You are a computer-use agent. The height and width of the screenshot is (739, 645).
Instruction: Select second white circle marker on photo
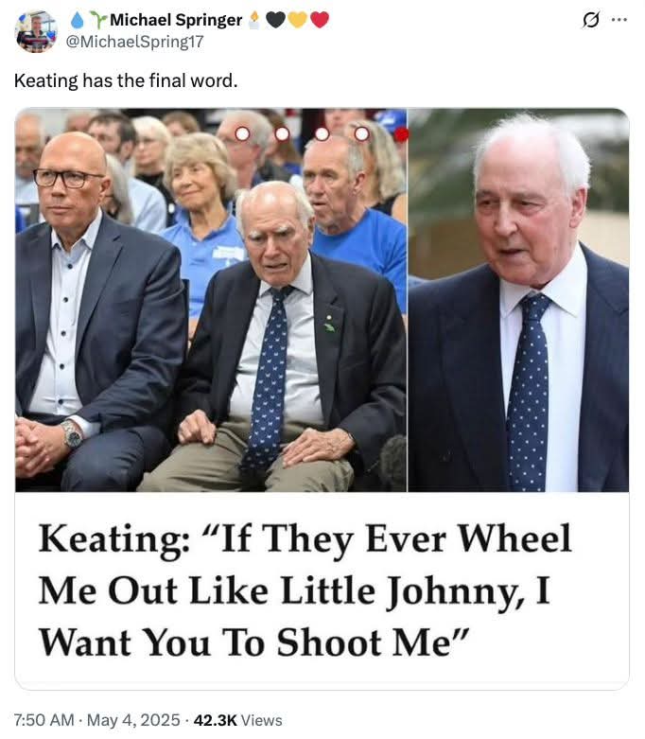(282, 133)
